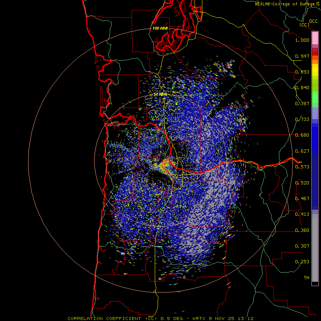Select the 0.627 scale value
The width and height of the screenshot is (321, 321).
click(x=302, y=151)
